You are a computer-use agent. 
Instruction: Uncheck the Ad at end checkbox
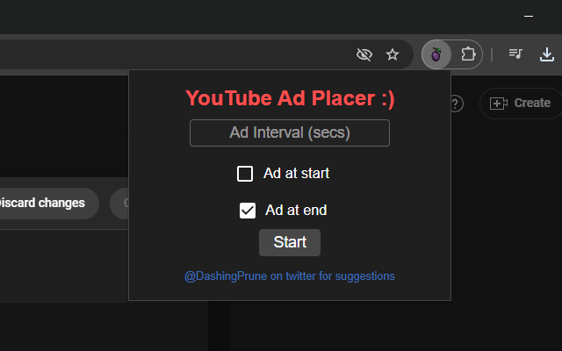pos(248,211)
